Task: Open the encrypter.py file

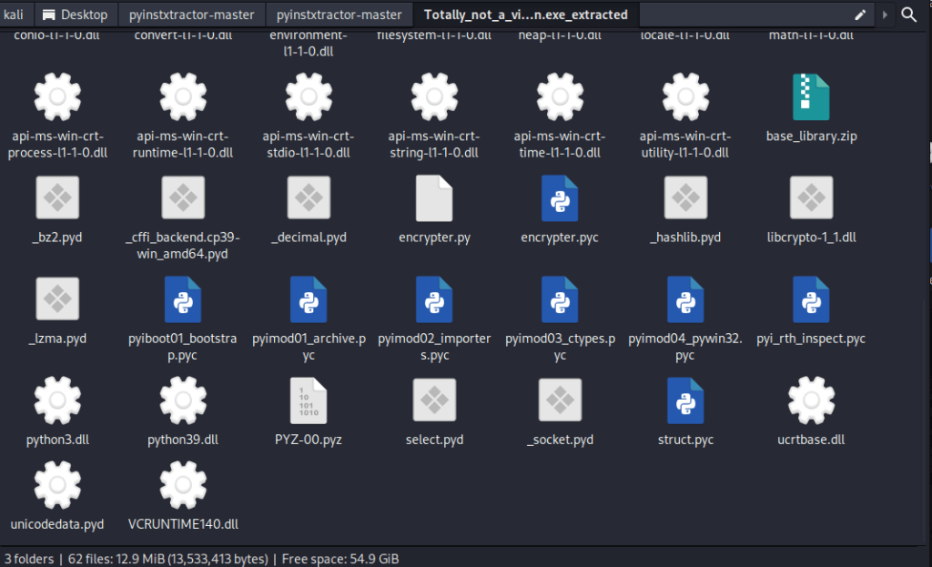Action: coord(434,198)
